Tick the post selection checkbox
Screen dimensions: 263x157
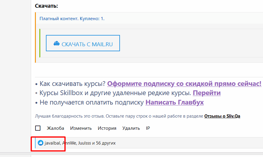pos(38,128)
